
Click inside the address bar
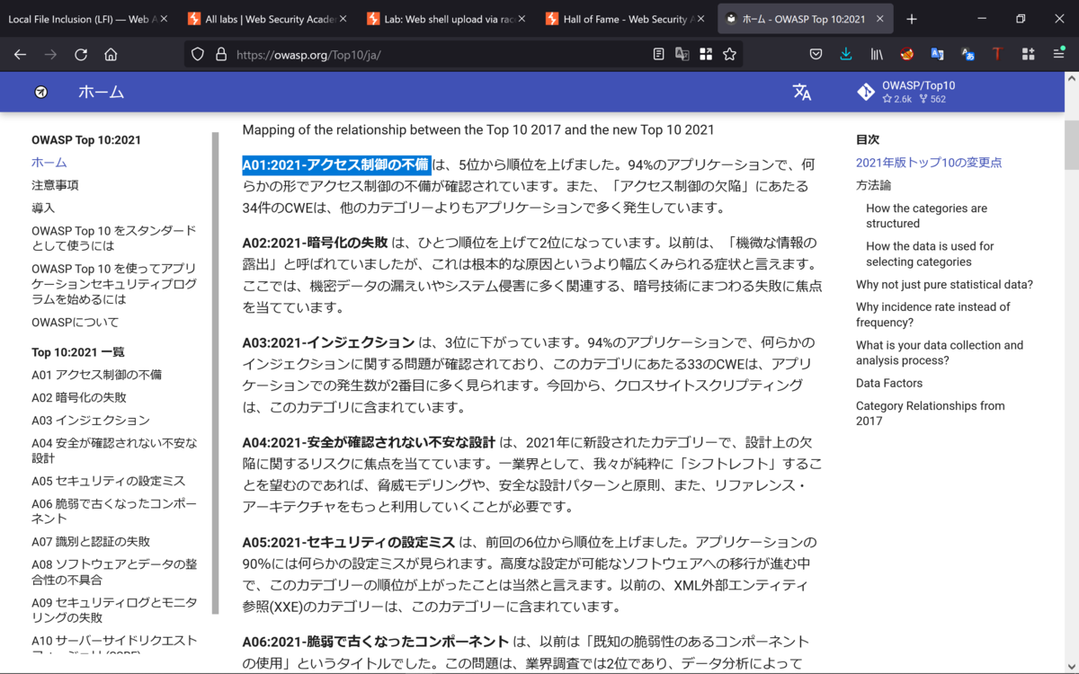(x=405, y=54)
